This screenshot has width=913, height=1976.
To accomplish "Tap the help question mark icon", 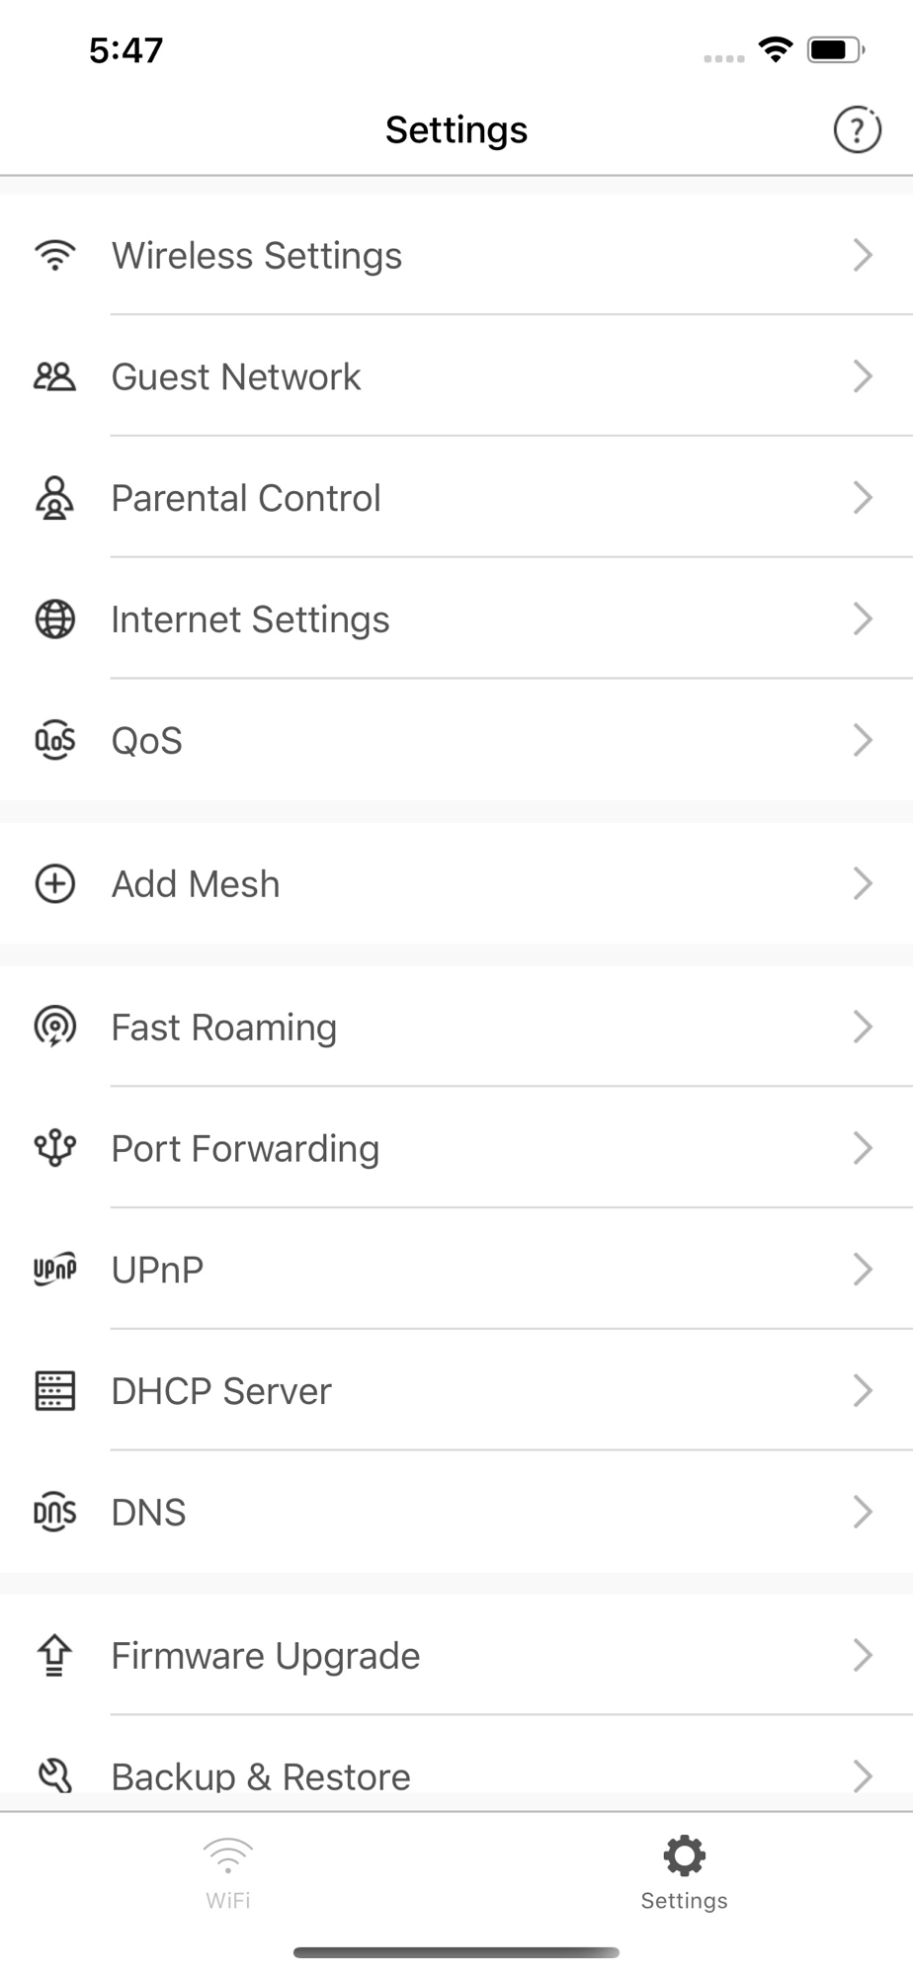I will coord(857,129).
